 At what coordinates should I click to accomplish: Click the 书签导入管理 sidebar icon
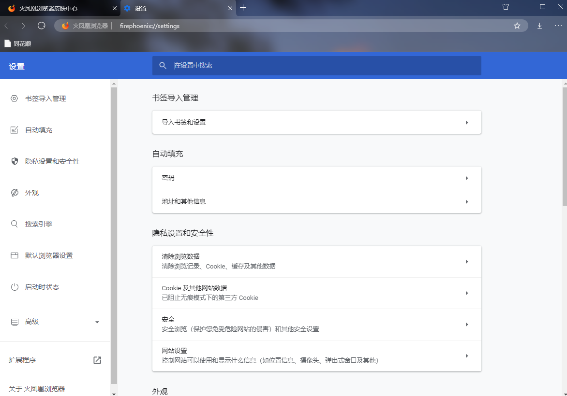click(15, 98)
